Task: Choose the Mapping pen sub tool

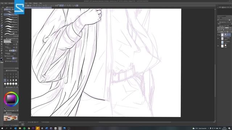Action: click(x=11, y=17)
